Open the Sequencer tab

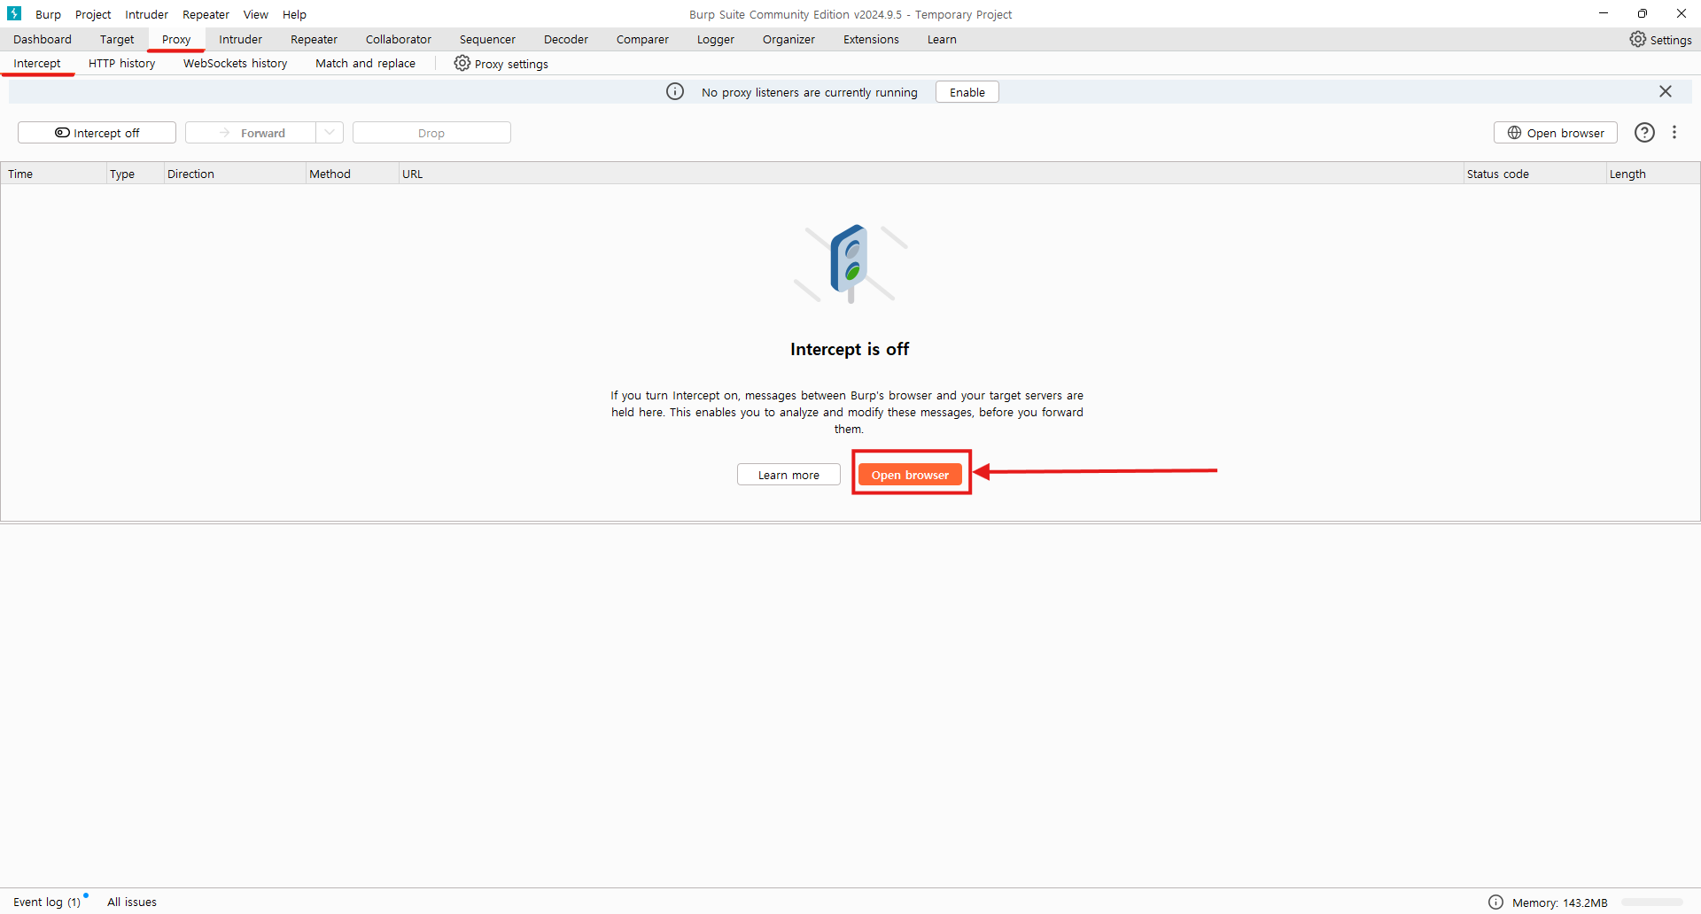tap(487, 40)
